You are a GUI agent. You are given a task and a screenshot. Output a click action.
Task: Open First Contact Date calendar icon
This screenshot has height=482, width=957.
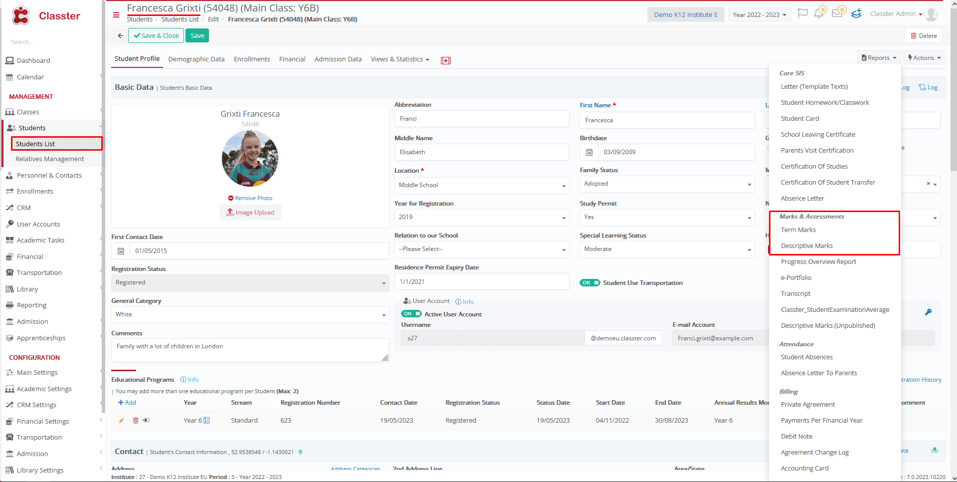[x=121, y=251]
